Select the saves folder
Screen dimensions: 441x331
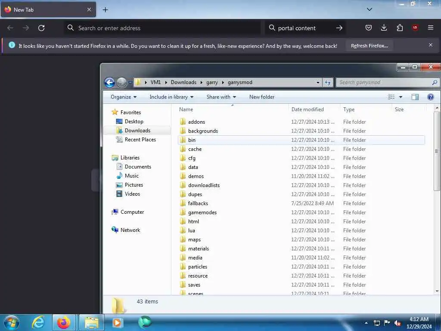(194, 285)
